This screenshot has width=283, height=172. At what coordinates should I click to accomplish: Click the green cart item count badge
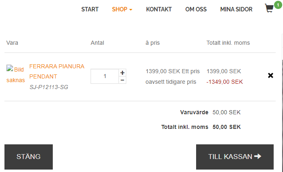pyautogui.click(x=278, y=5)
